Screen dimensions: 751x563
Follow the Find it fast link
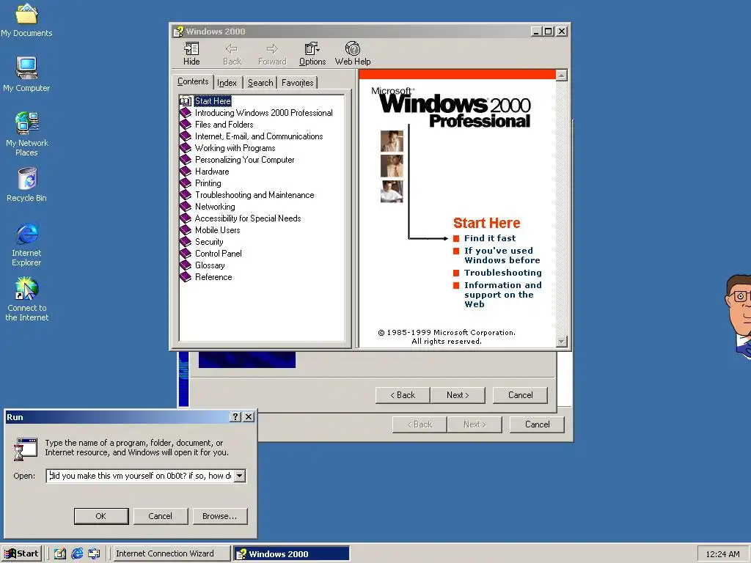pos(489,238)
